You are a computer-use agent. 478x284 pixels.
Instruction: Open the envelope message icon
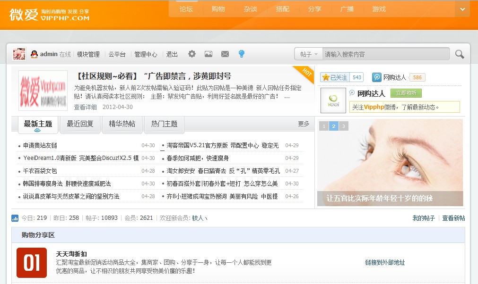point(225,54)
